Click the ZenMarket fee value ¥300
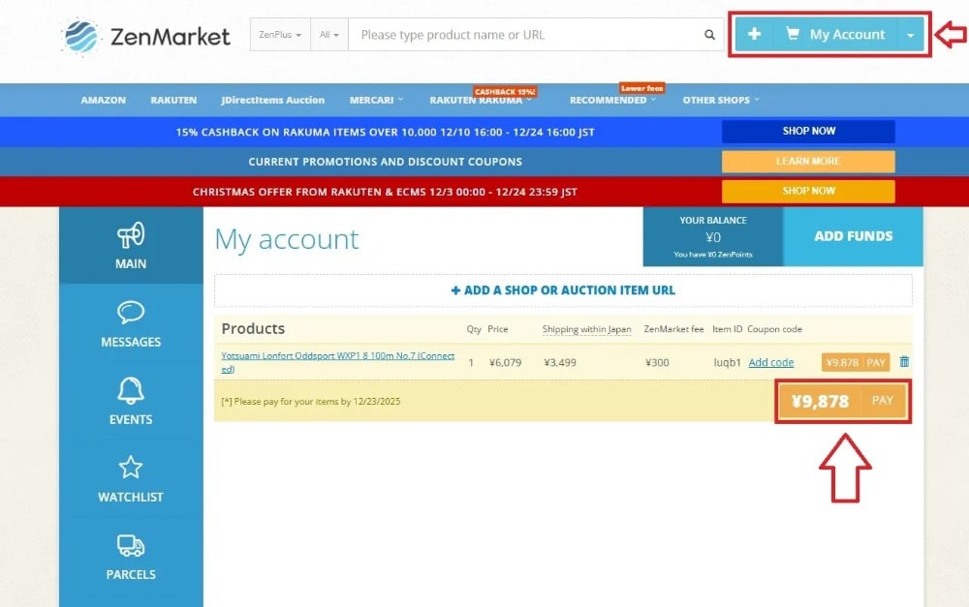The height and width of the screenshot is (607, 969). (657, 362)
